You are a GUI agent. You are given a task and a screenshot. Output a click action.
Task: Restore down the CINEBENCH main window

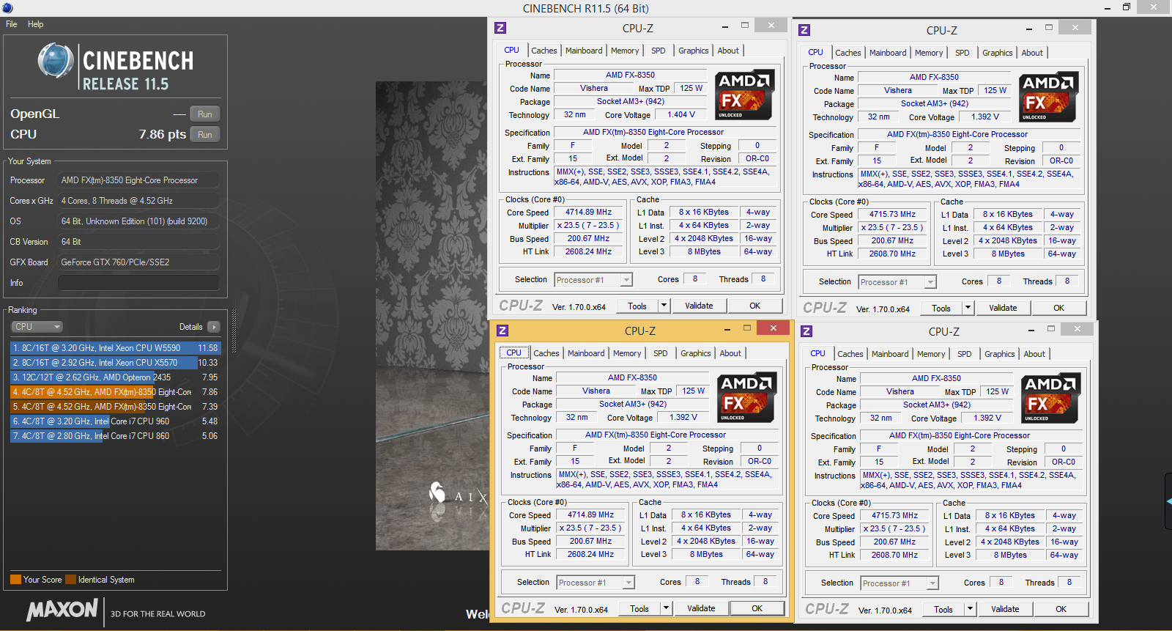(x=1127, y=7)
